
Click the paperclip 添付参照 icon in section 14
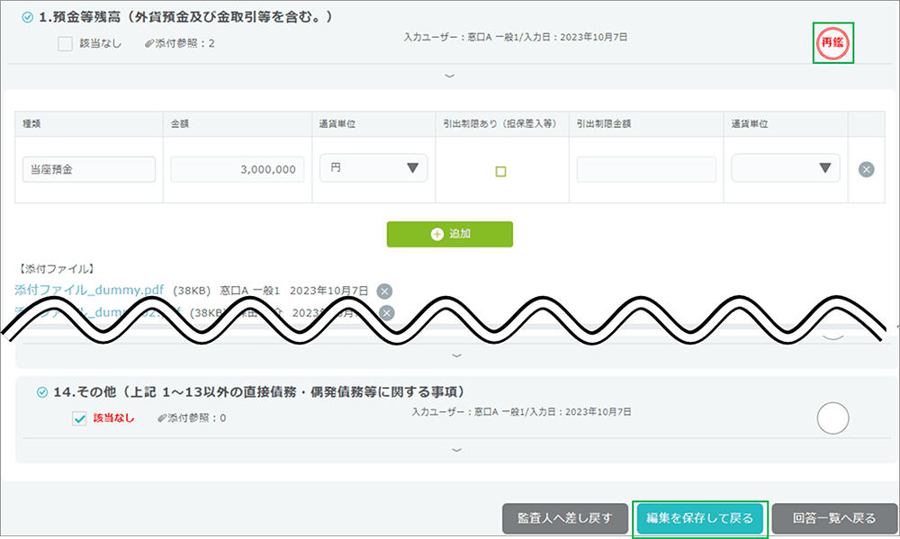[161, 418]
